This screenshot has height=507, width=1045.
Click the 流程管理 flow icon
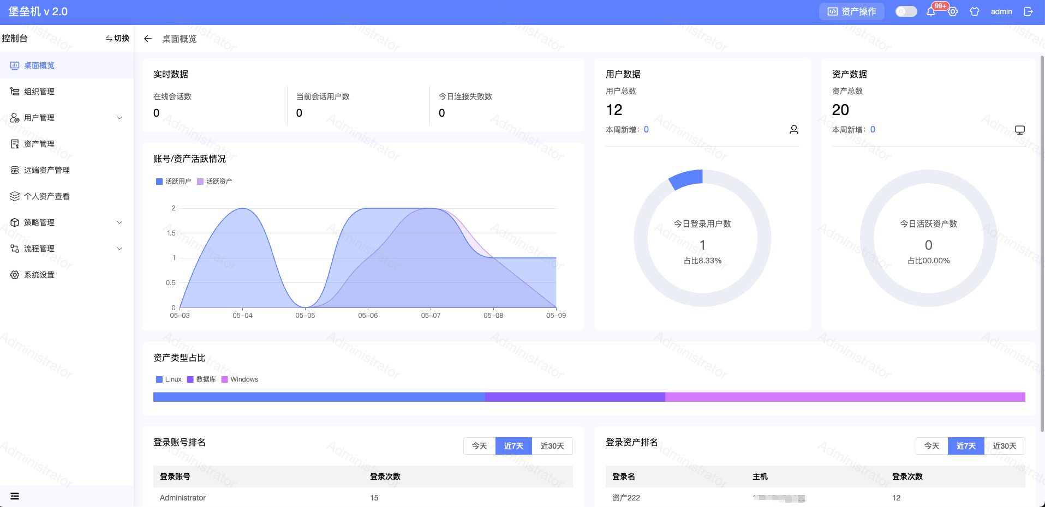[x=15, y=249]
